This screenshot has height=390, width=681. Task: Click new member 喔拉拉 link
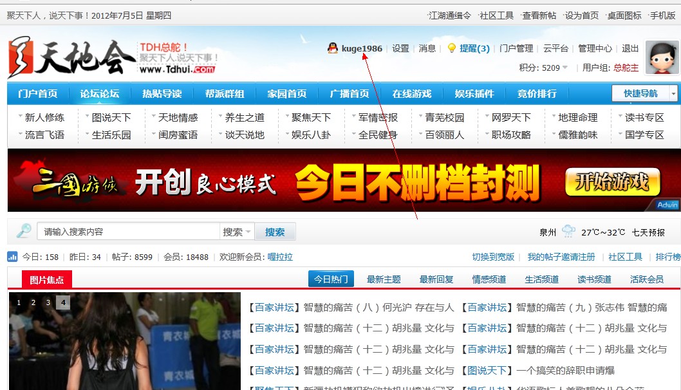[280, 257]
